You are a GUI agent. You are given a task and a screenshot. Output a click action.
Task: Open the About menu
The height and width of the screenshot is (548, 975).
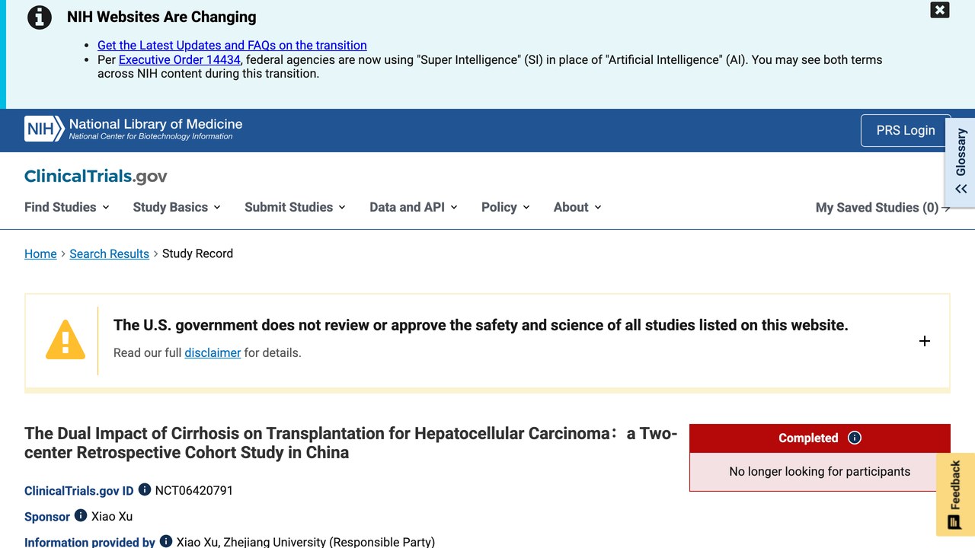[577, 207]
